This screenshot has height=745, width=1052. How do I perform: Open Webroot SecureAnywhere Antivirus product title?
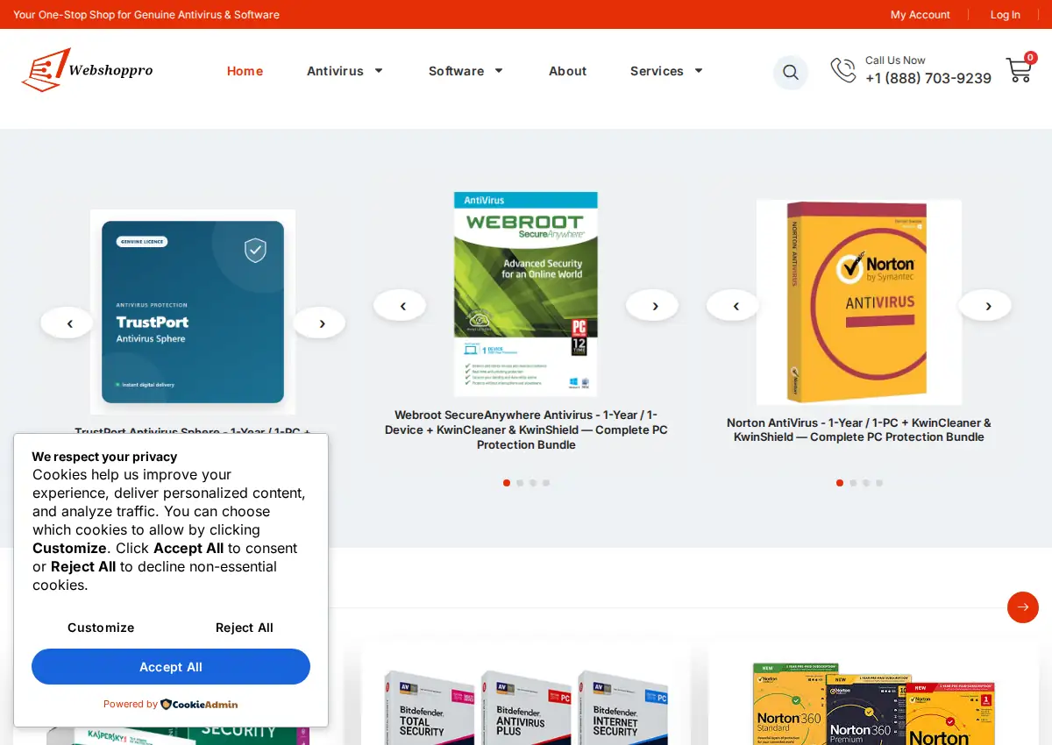tap(526, 429)
